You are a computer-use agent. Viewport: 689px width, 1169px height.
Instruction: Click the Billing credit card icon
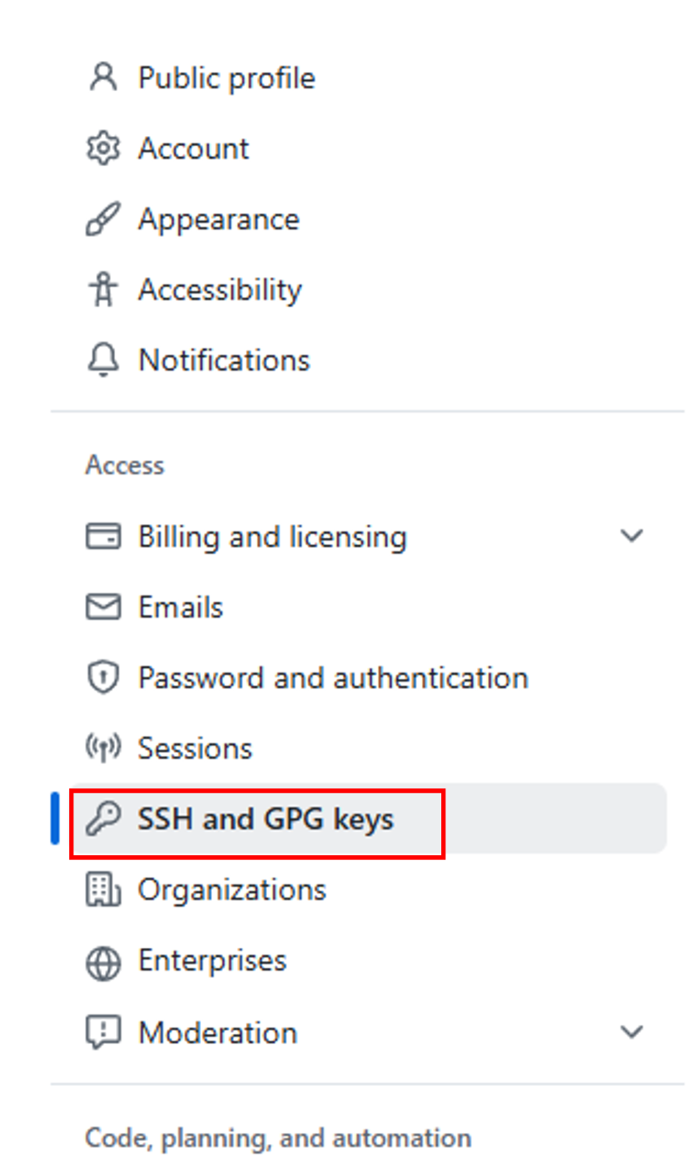coord(103,536)
